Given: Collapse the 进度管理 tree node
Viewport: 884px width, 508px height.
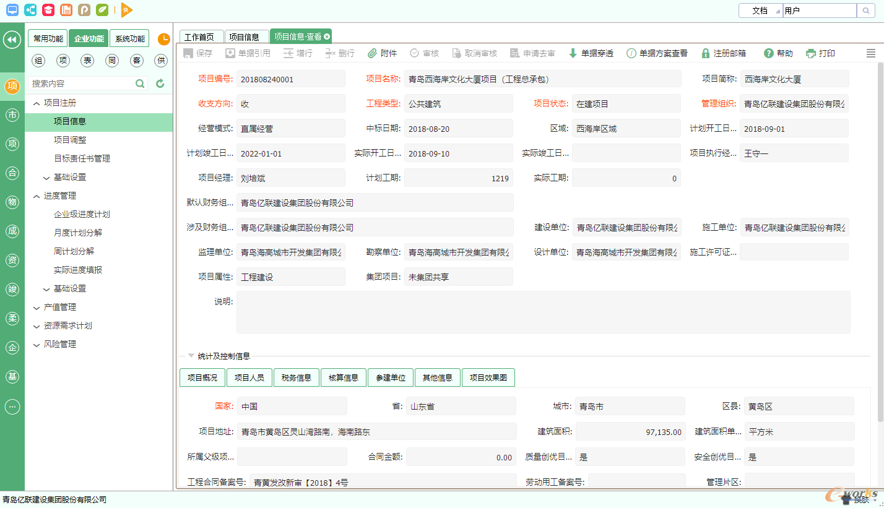Looking at the screenshot, I should 36,196.
